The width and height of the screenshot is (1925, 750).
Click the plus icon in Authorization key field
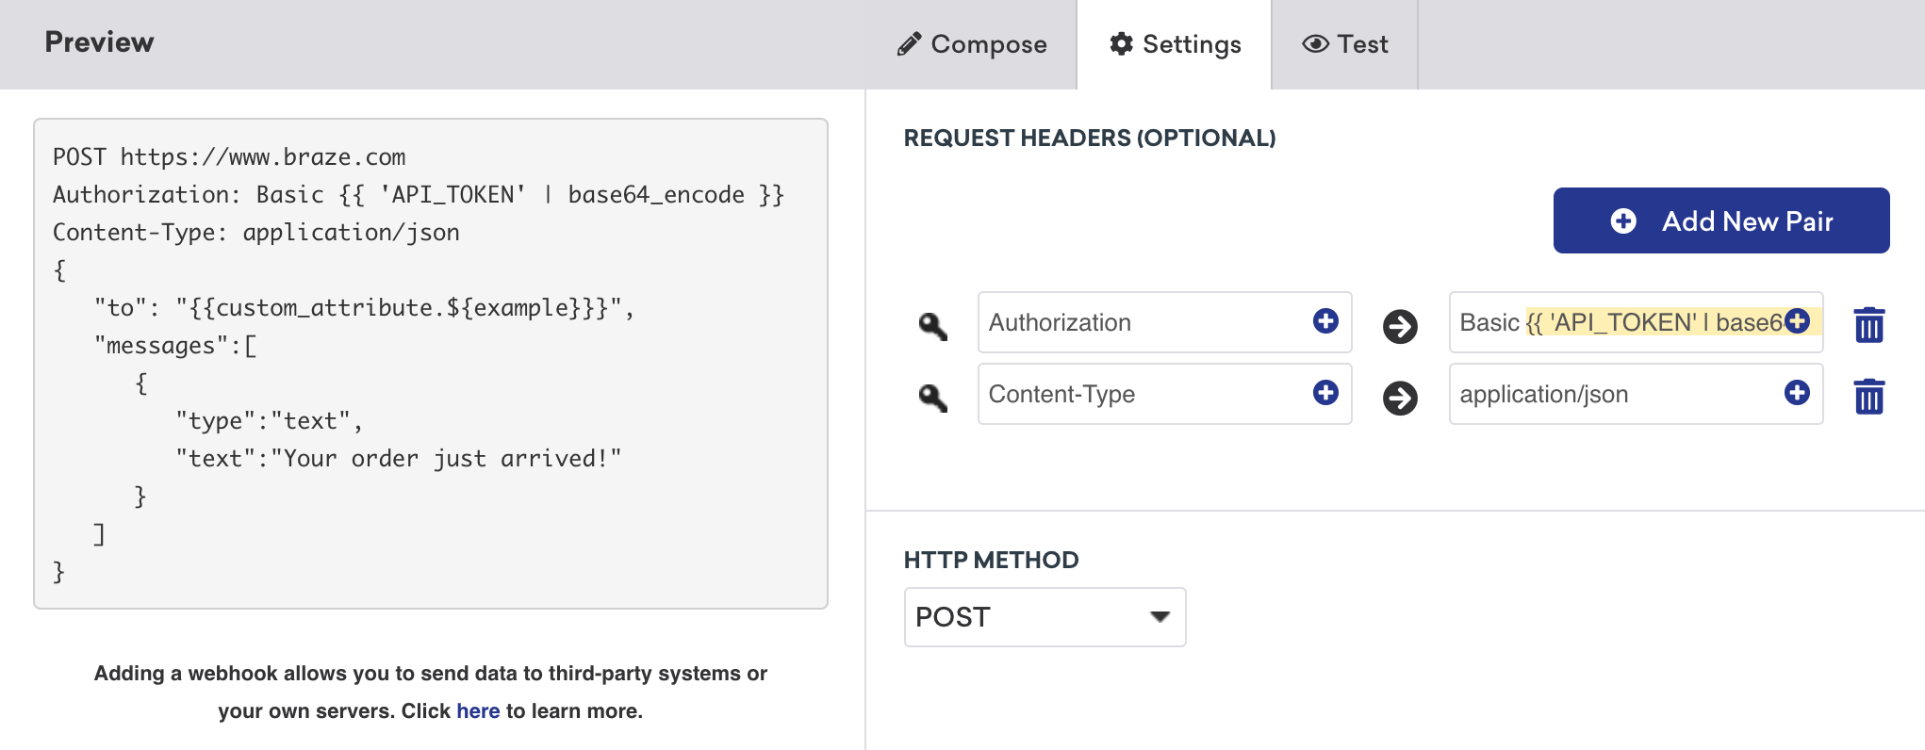(x=1325, y=321)
